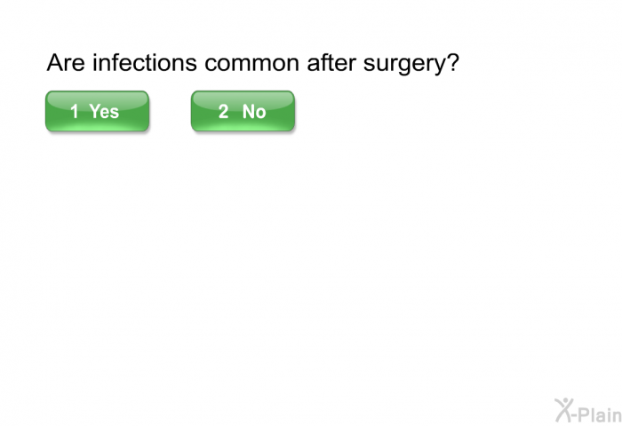622x426 pixels.
Task: Click the number 2 on the No button
Action: click(224, 112)
